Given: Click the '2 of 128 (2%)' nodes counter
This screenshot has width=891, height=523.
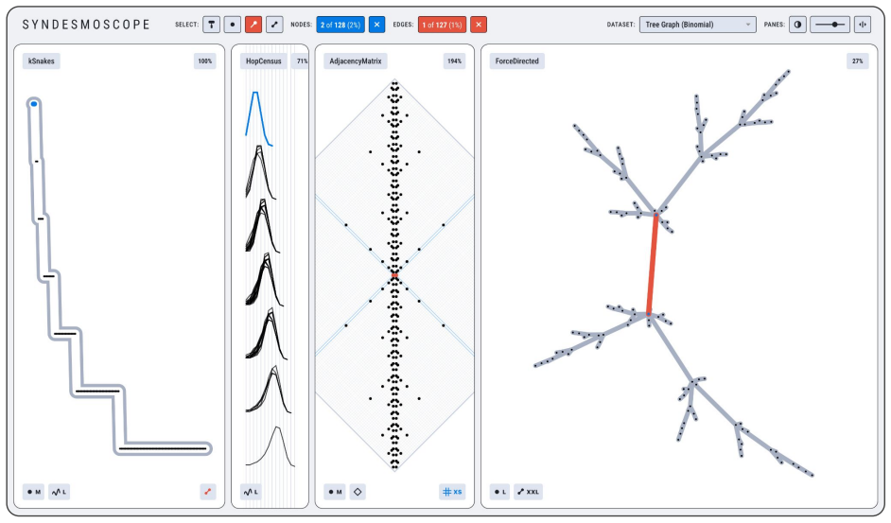Looking at the screenshot, I should pyautogui.click(x=341, y=25).
